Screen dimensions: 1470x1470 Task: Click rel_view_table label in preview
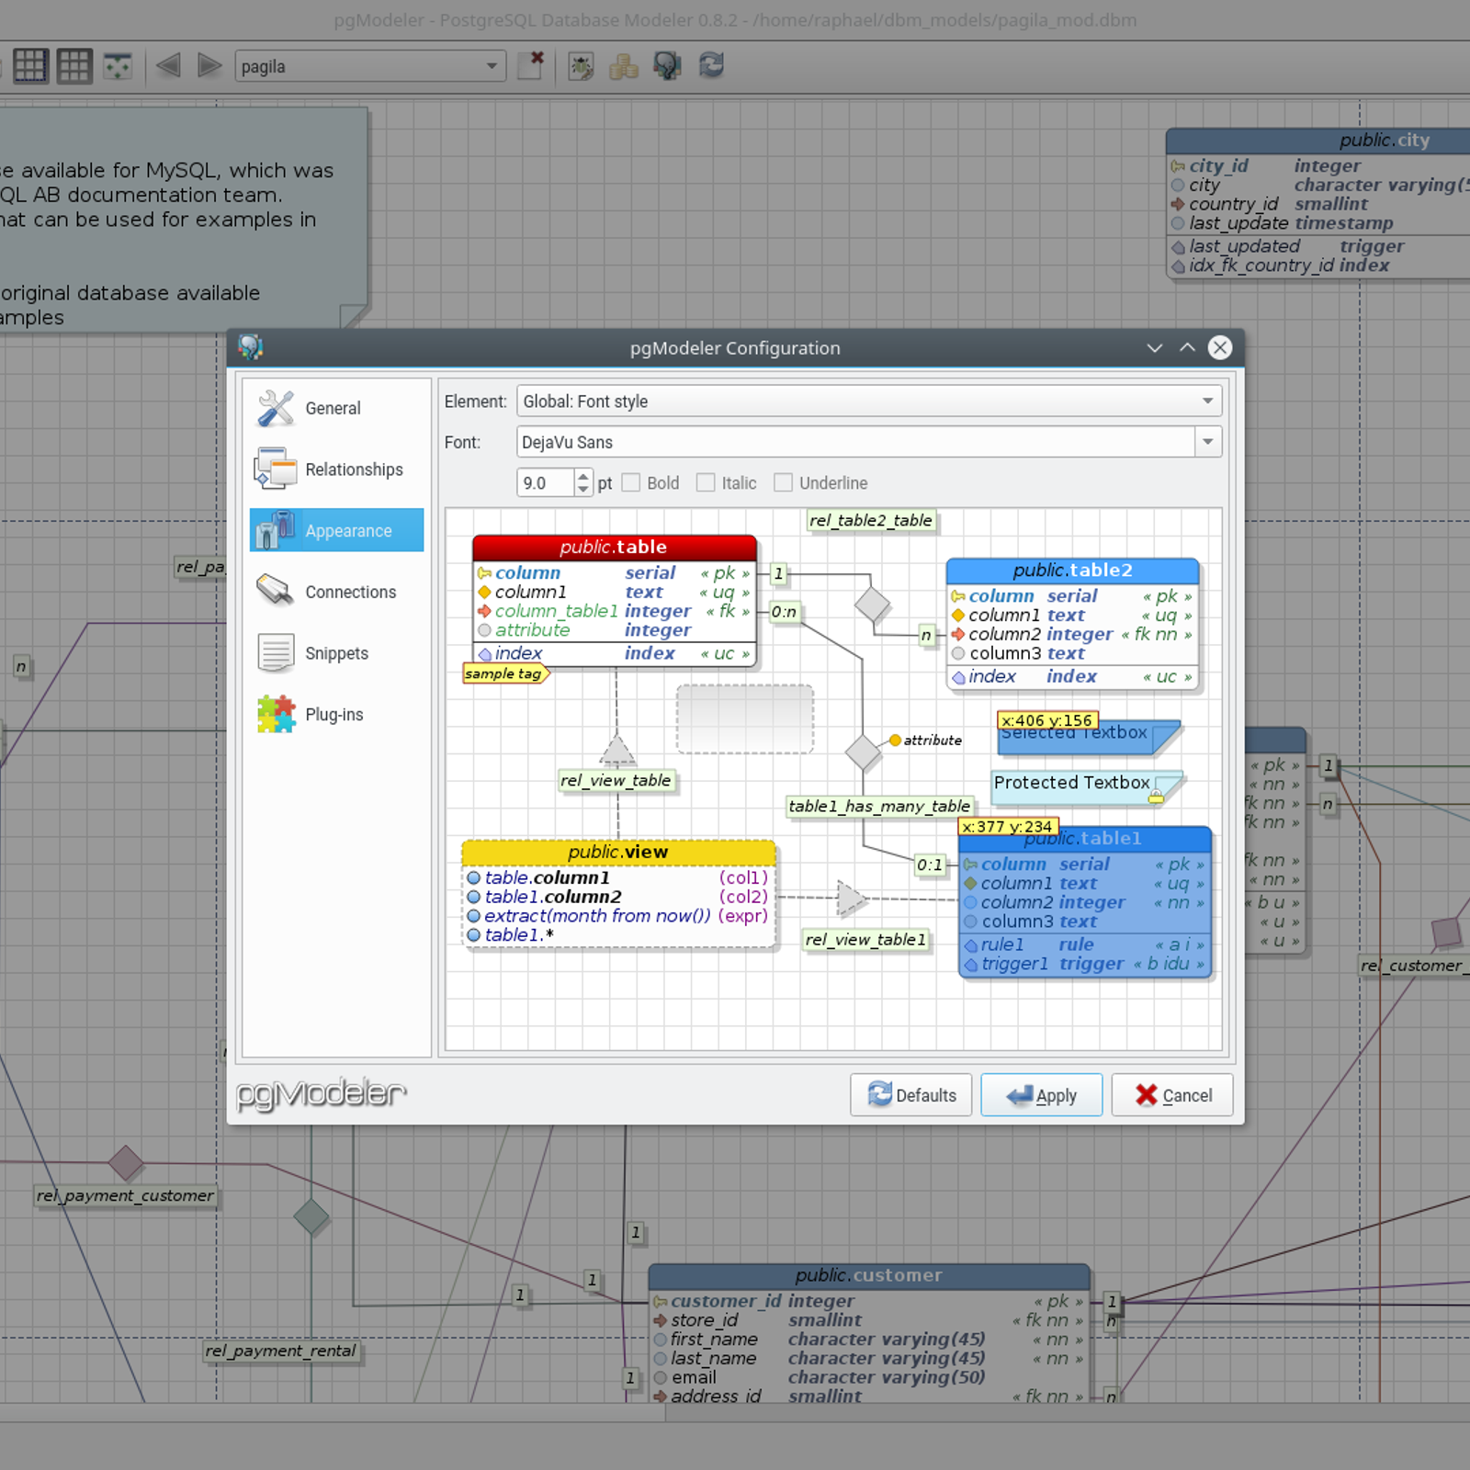617,781
